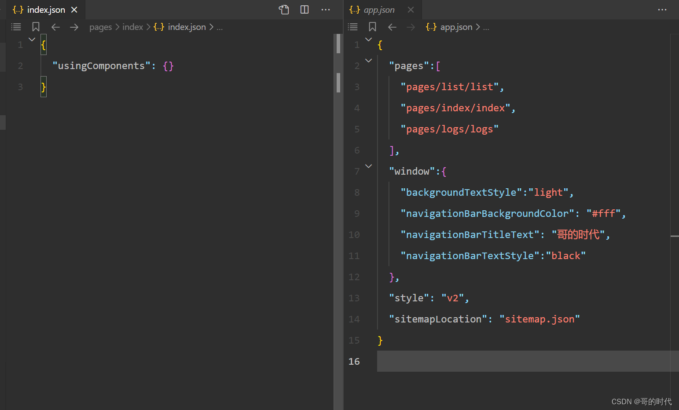This screenshot has height=410, width=679.
Task: Open more actions menu of left editor
Action: [326, 10]
